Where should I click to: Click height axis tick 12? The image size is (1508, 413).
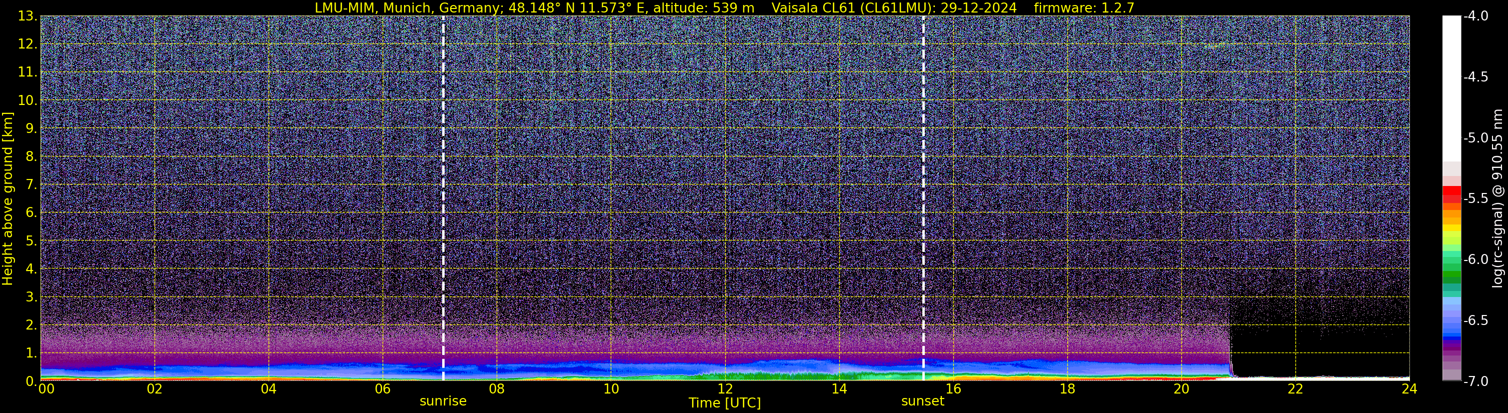[x=28, y=44]
